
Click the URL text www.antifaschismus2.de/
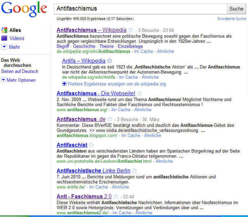point(82,213)
